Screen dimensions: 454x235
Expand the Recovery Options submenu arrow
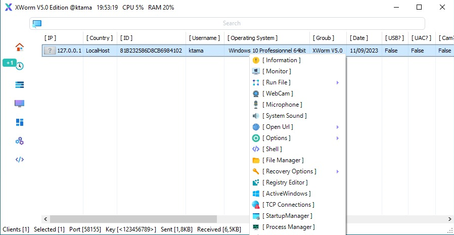point(338,172)
